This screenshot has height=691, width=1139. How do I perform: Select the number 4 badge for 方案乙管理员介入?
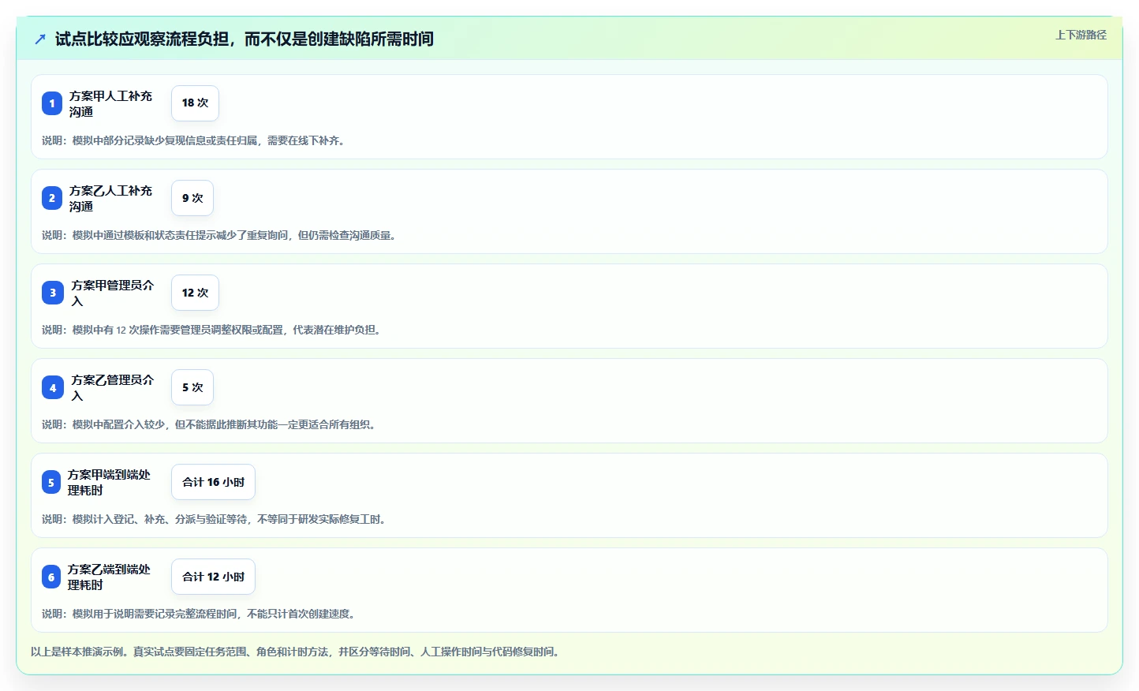53,387
